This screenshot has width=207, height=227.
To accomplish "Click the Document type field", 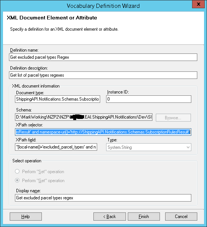I will point(58,99).
